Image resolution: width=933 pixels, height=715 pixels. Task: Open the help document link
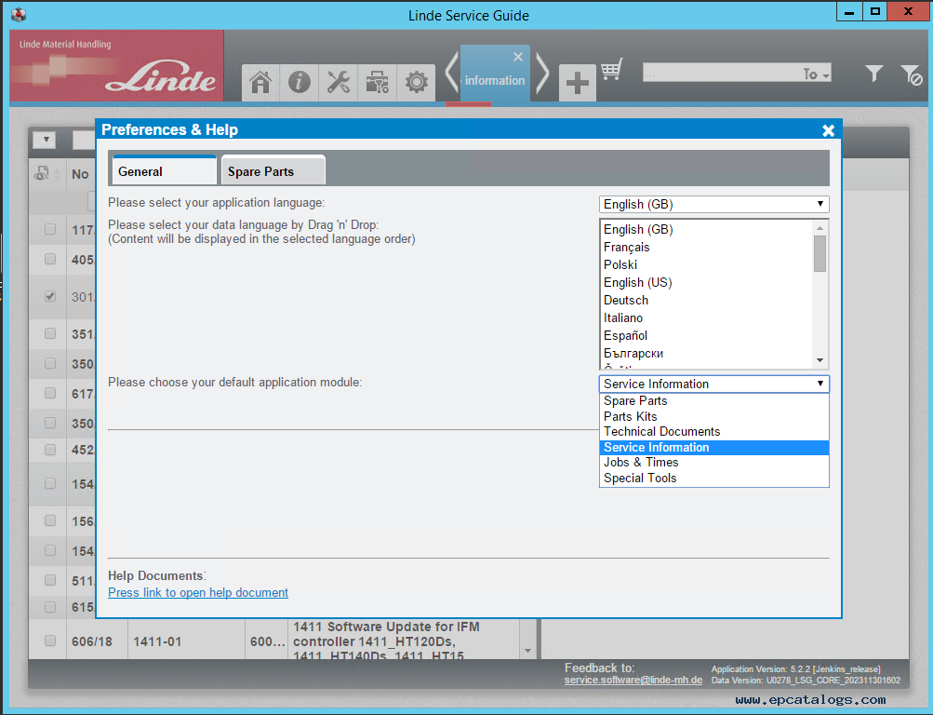pos(198,593)
